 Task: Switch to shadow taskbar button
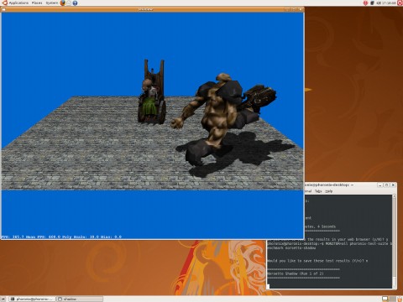80,299
